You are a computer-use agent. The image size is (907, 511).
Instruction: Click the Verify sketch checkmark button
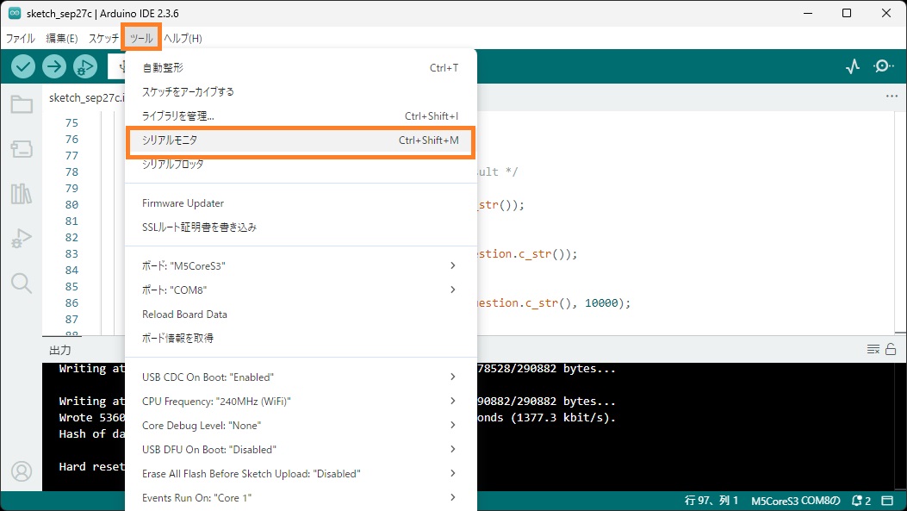click(x=23, y=66)
